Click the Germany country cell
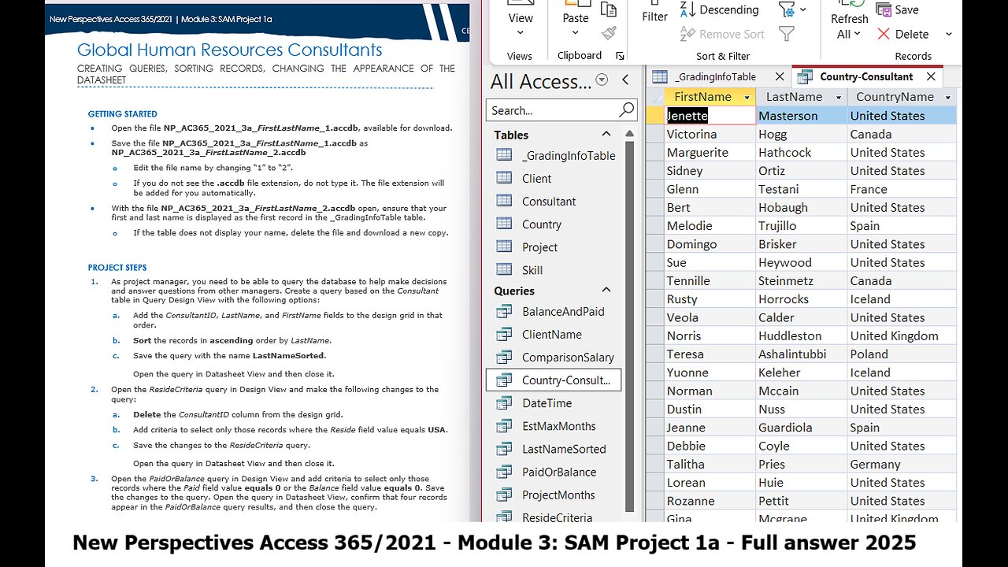Screen dimensions: 1008x567 902,464
